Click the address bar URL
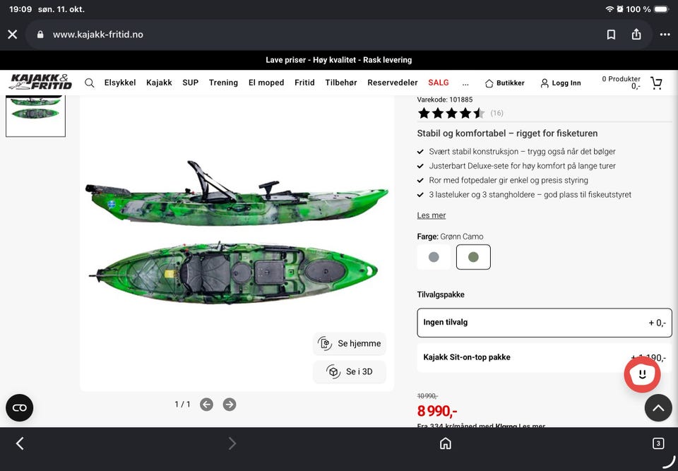The image size is (678, 471). pyautogui.click(x=97, y=35)
